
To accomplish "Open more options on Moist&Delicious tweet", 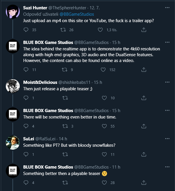I will [167, 82].
